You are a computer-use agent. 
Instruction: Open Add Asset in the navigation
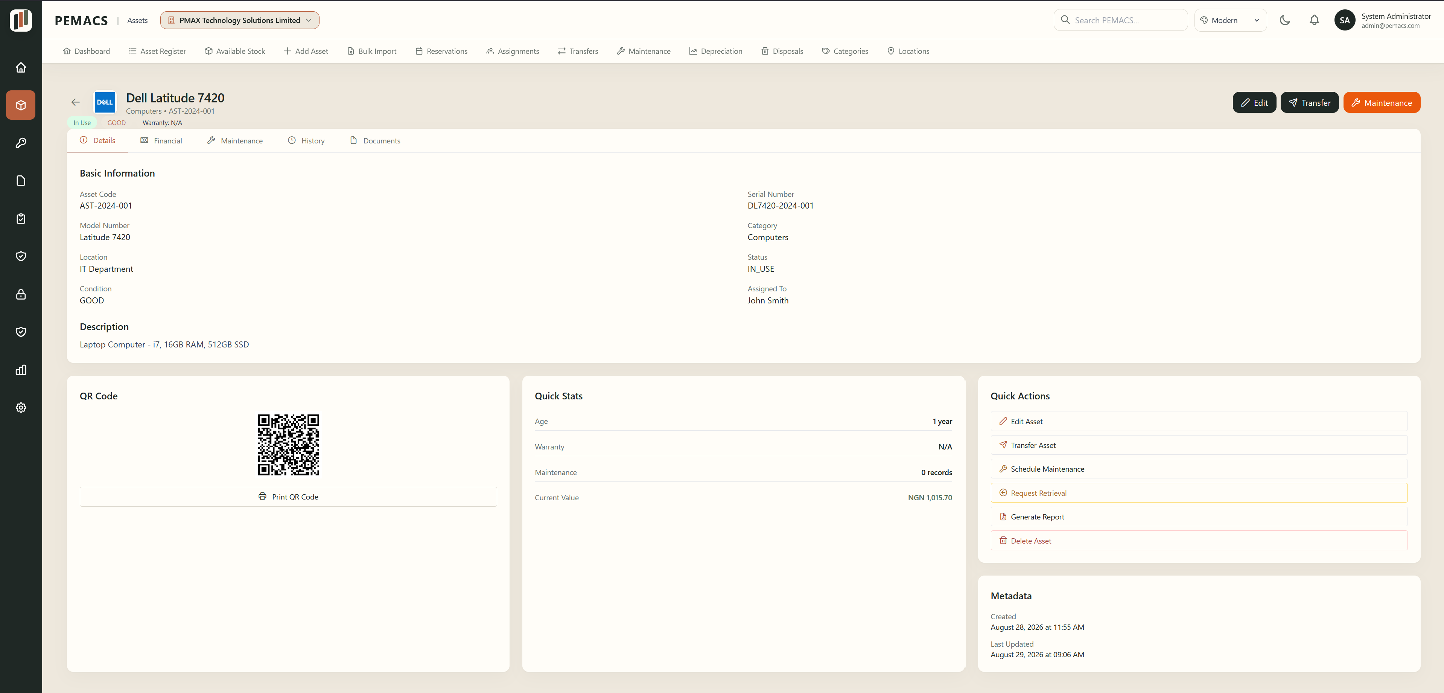[x=306, y=51]
